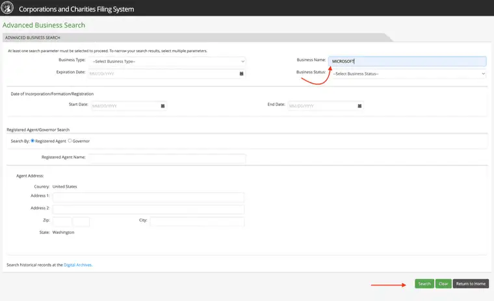Click the Corporations and Charities Filing System title
The width and height of the screenshot is (494, 301).
tap(76, 9)
